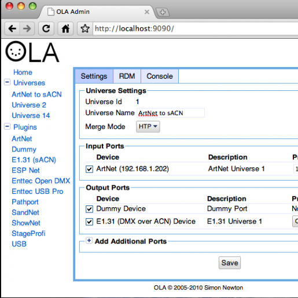Collapse the Universes tree section
298x298 pixels.
pos(7,82)
